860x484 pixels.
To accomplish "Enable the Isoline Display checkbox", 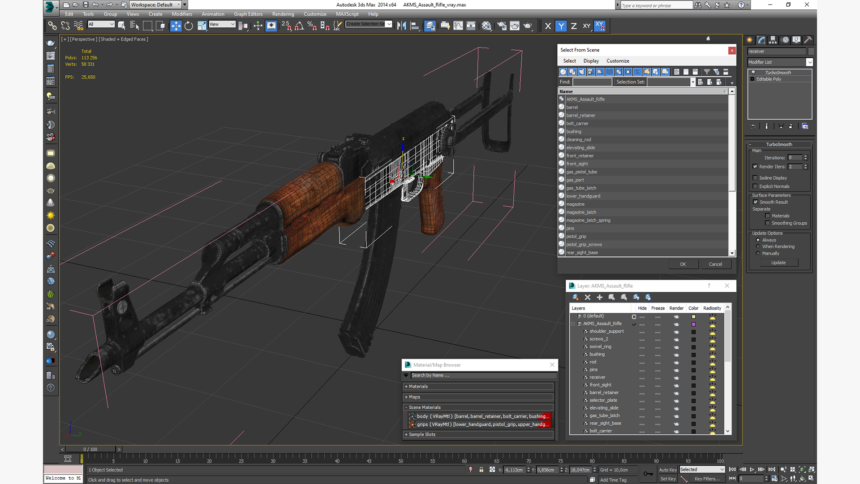I will click(x=755, y=178).
